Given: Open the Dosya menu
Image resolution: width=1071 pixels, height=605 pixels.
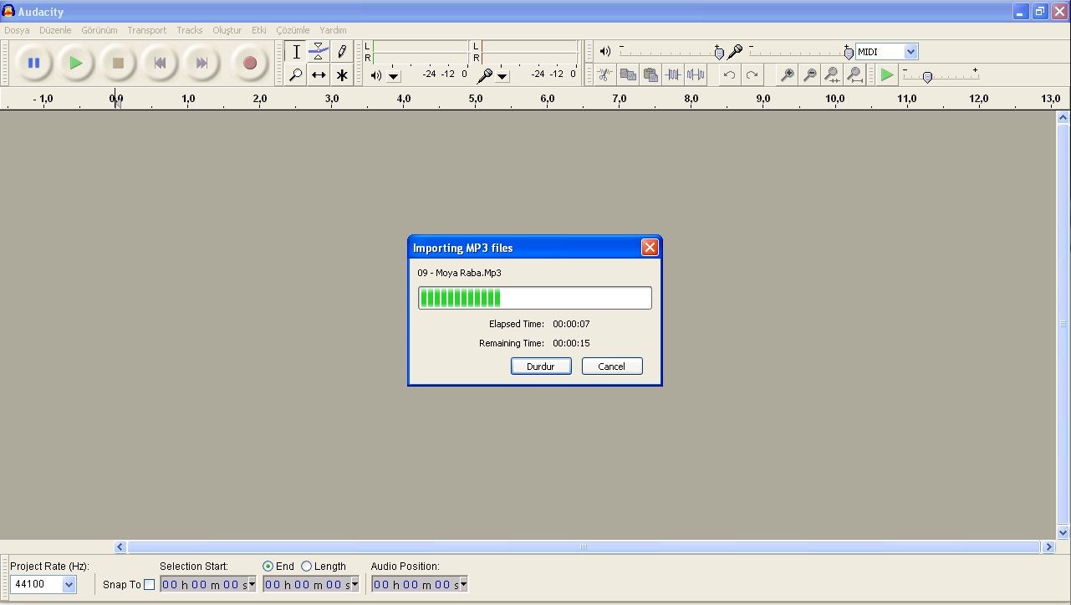Looking at the screenshot, I should (x=17, y=30).
